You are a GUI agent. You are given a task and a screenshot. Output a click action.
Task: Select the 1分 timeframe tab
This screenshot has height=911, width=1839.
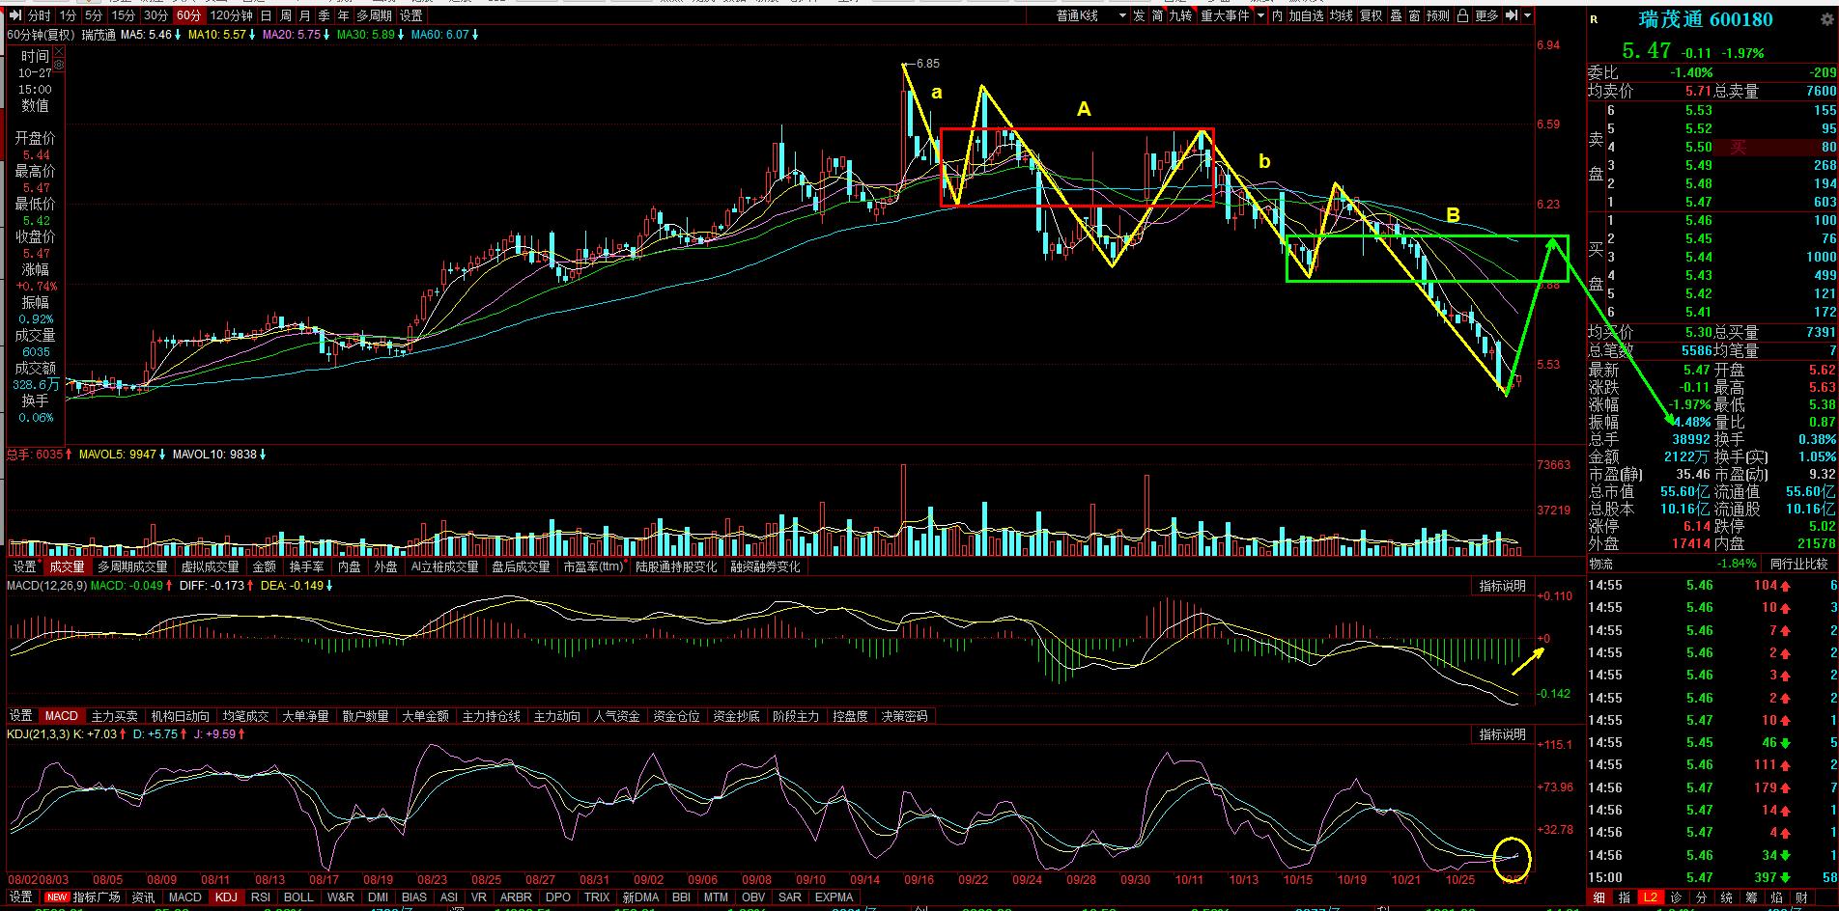[x=68, y=15]
